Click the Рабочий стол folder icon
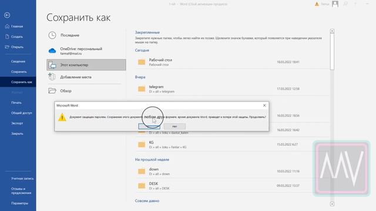The width and height of the screenshot is (376, 211). pos(142,62)
